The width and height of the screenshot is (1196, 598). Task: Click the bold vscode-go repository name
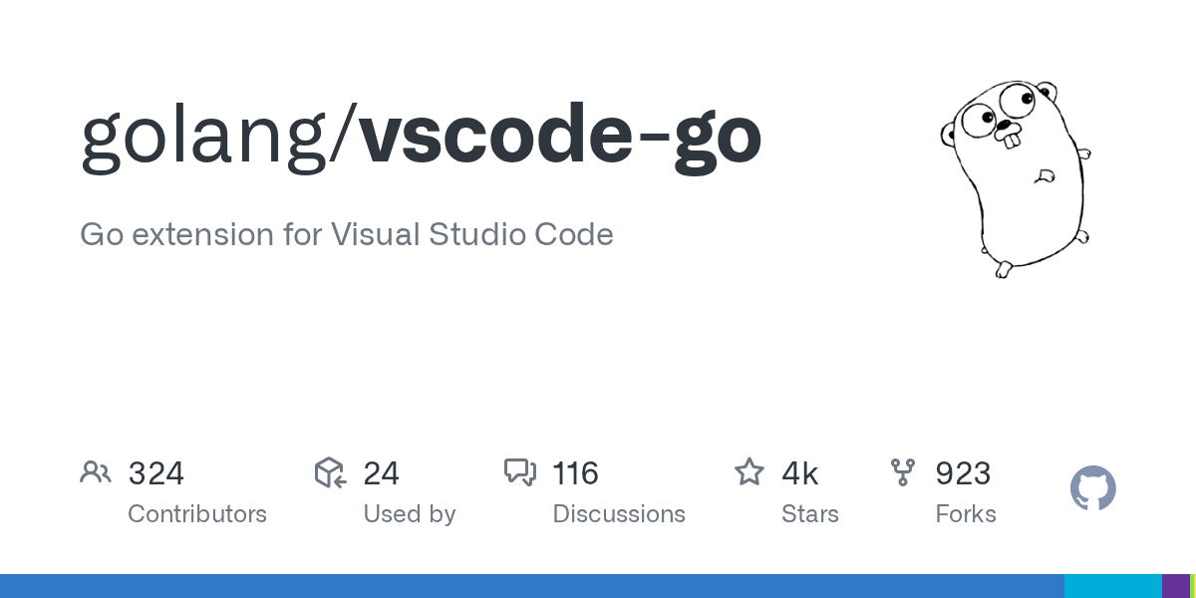point(561,137)
